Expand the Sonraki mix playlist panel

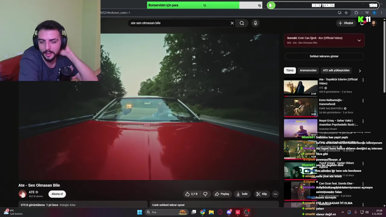(359, 40)
